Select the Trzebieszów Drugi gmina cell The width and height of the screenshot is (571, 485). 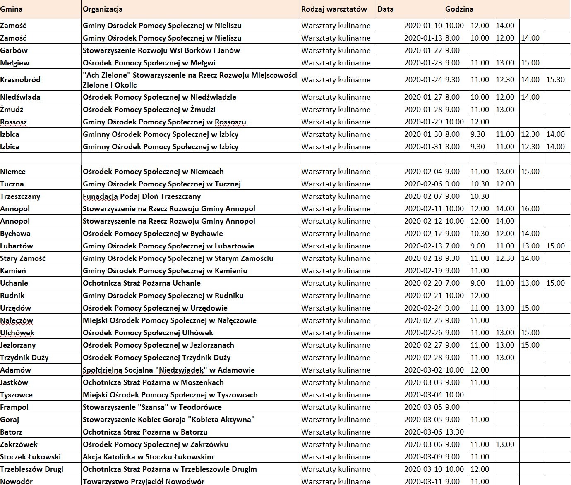click(x=41, y=469)
